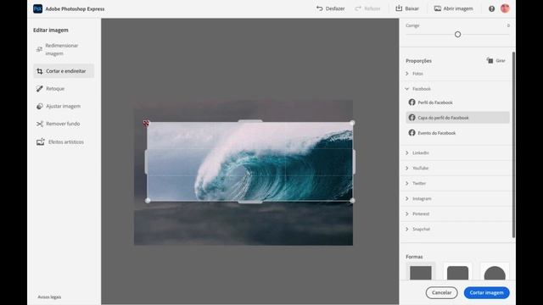The image size is (543, 305).
Task: Open Avisos legais link
Action: (49, 297)
